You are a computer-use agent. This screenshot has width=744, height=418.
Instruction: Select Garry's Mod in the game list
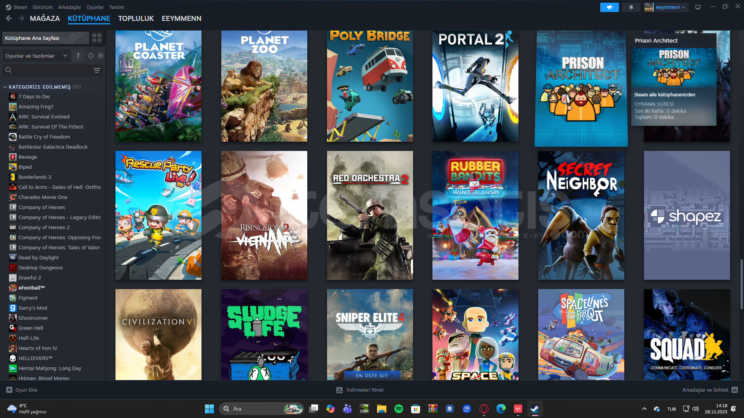tap(33, 308)
